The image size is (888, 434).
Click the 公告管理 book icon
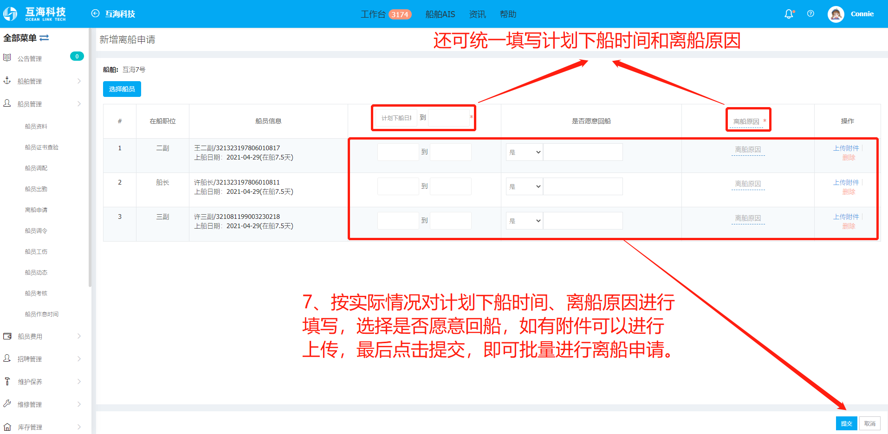pos(7,58)
